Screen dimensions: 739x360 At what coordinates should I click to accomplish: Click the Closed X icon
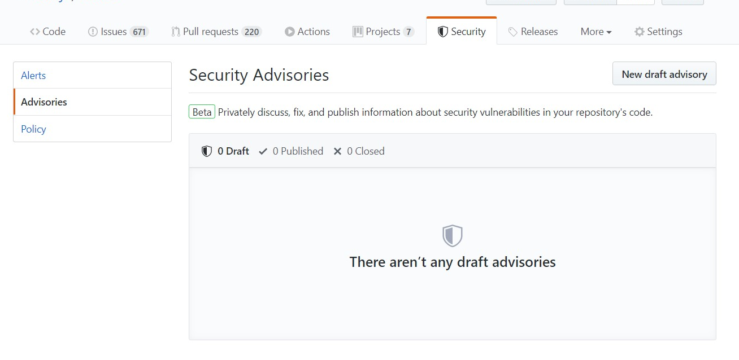(x=338, y=151)
